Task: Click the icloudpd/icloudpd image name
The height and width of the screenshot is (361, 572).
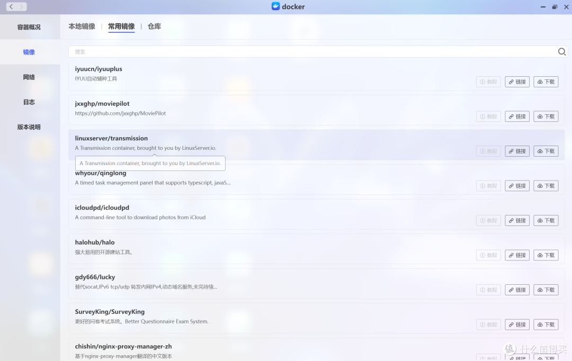Action: click(x=102, y=207)
